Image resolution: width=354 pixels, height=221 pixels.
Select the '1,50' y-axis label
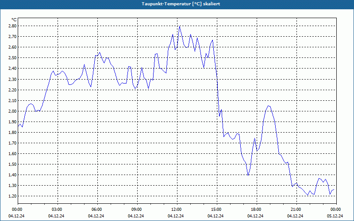coord(12,164)
